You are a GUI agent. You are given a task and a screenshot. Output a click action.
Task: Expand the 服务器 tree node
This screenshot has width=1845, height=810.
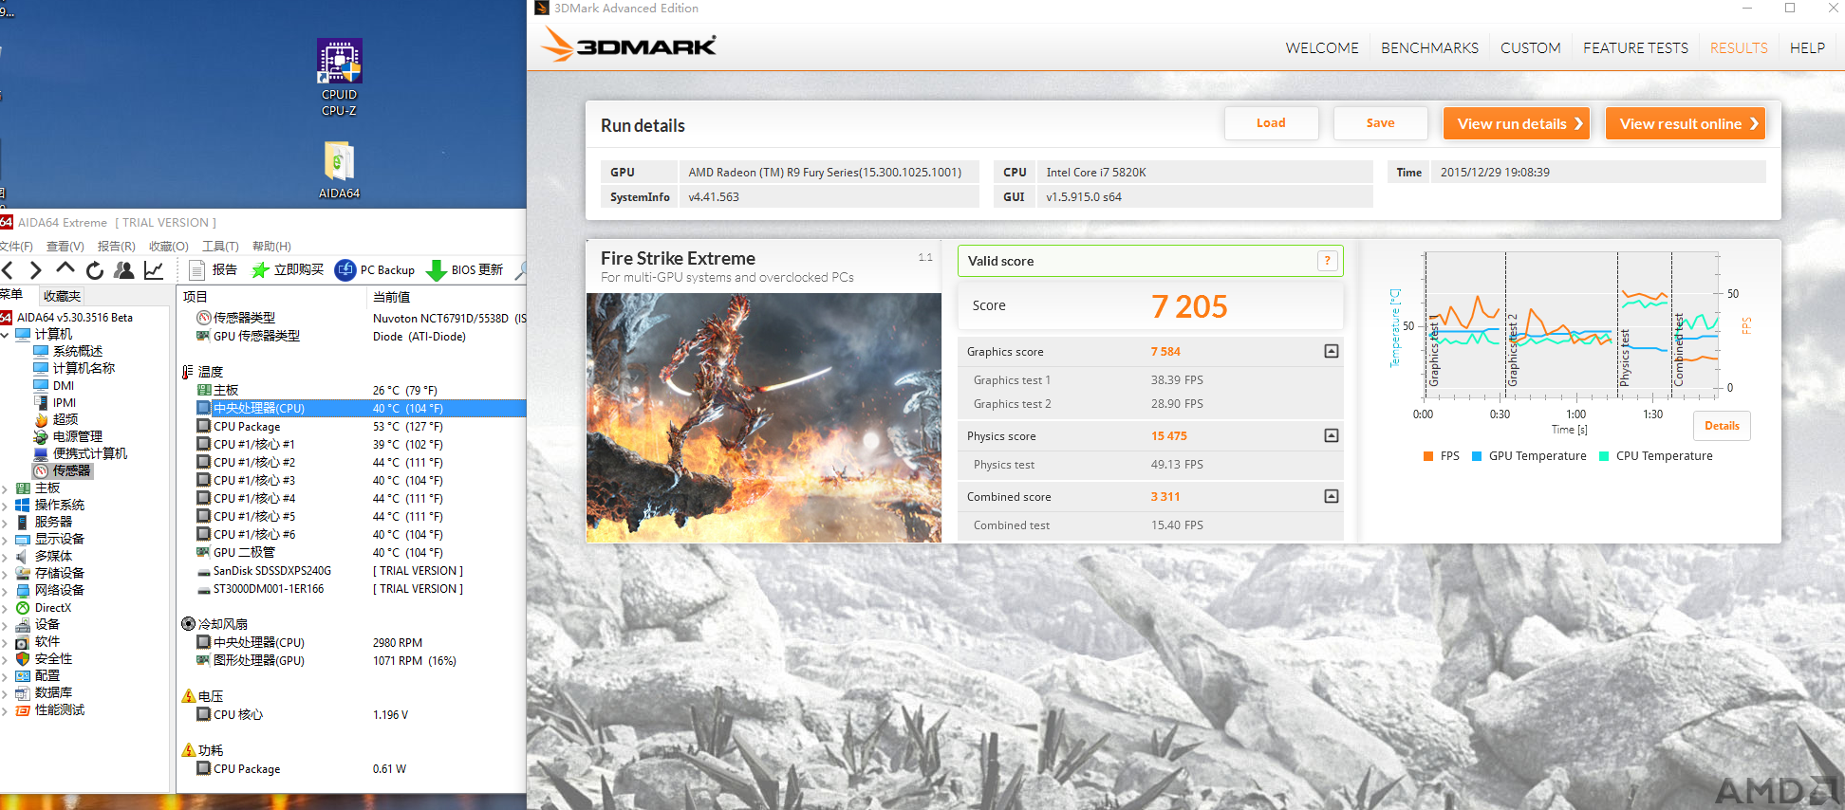pos(5,523)
